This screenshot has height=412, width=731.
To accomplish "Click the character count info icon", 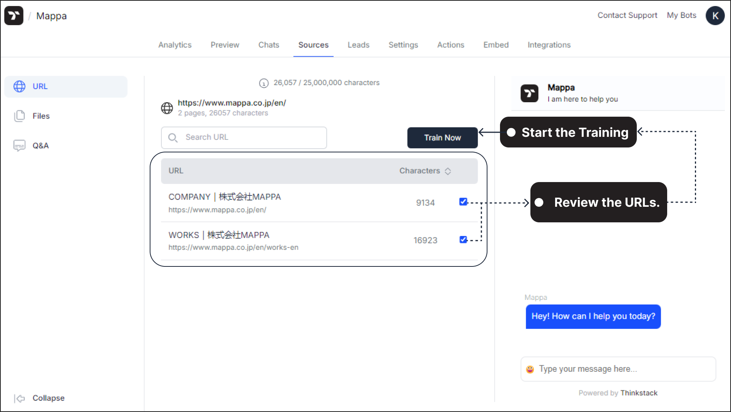I will (264, 83).
